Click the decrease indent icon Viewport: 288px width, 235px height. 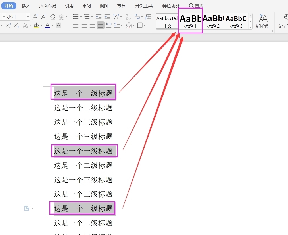pos(99,17)
